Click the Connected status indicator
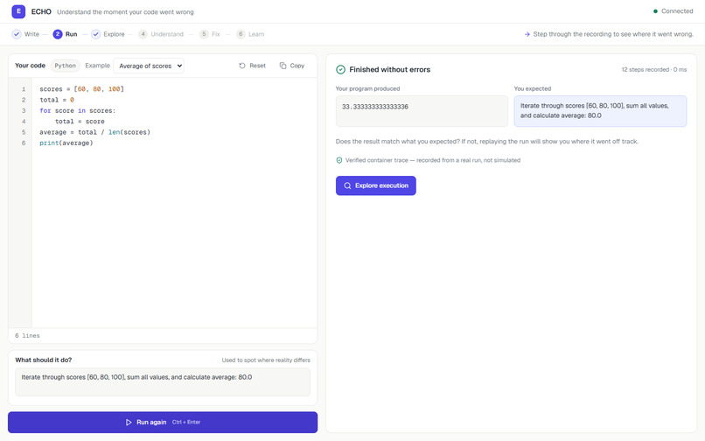The height and width of the screenshot is (441, 705). [x=674, y=11]
